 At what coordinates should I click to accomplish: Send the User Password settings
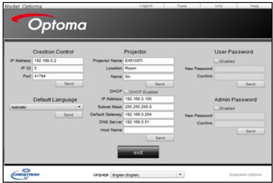(x=251, y=84)
